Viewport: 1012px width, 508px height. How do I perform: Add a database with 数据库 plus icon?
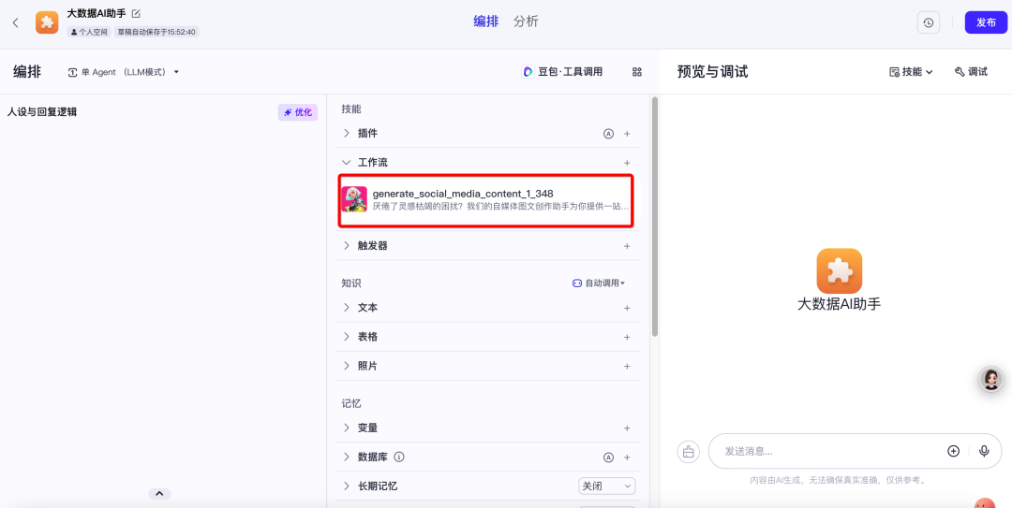627,457
